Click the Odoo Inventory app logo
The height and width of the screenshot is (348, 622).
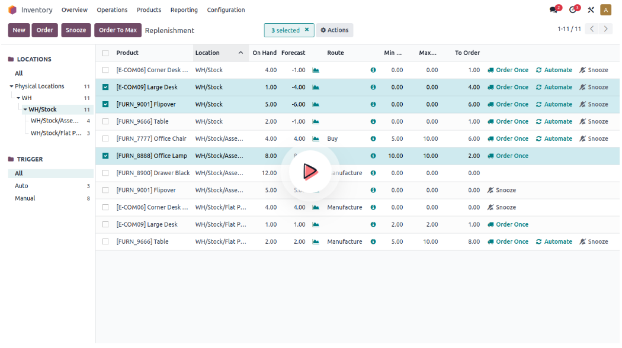[x=12, y=9]
